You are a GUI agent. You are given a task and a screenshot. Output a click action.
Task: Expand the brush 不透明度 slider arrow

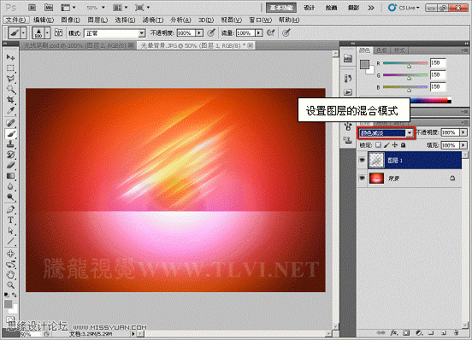199,32
